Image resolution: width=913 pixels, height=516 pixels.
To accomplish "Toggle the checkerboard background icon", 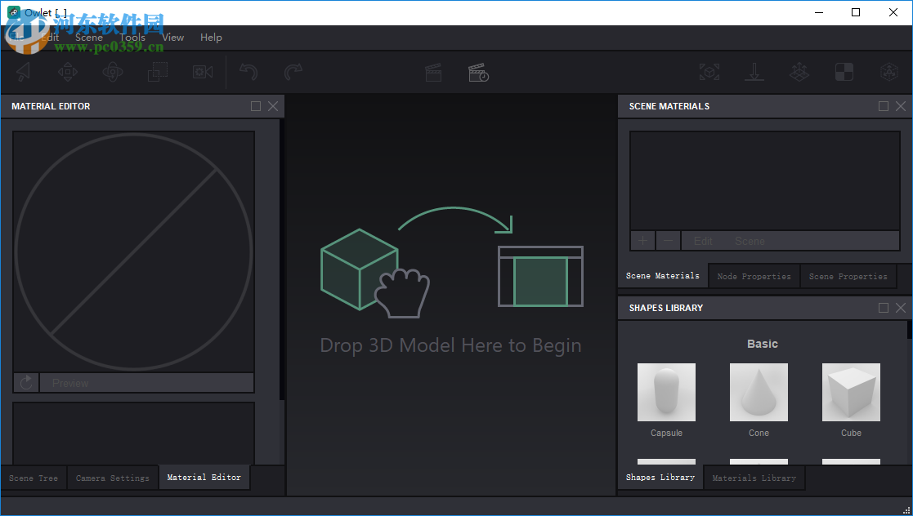I will coord(843,72).
